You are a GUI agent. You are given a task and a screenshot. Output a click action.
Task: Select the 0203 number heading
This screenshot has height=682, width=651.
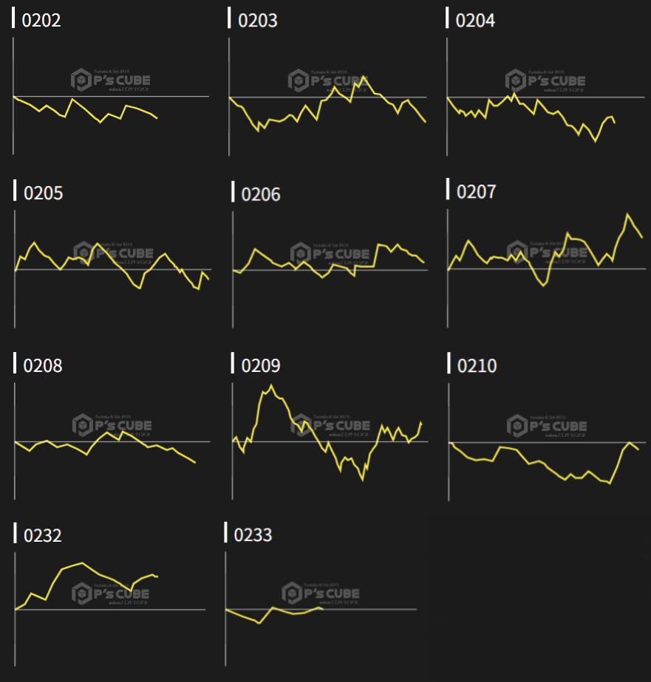[x=258, y=20]
